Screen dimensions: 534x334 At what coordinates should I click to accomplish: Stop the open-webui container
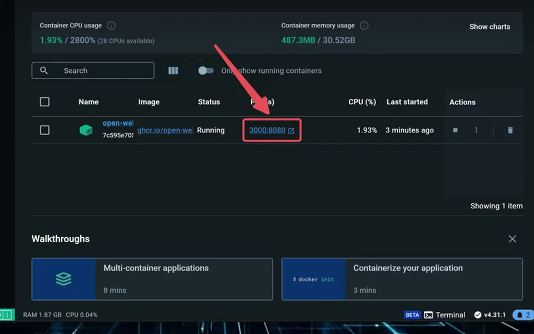[455, 130]
